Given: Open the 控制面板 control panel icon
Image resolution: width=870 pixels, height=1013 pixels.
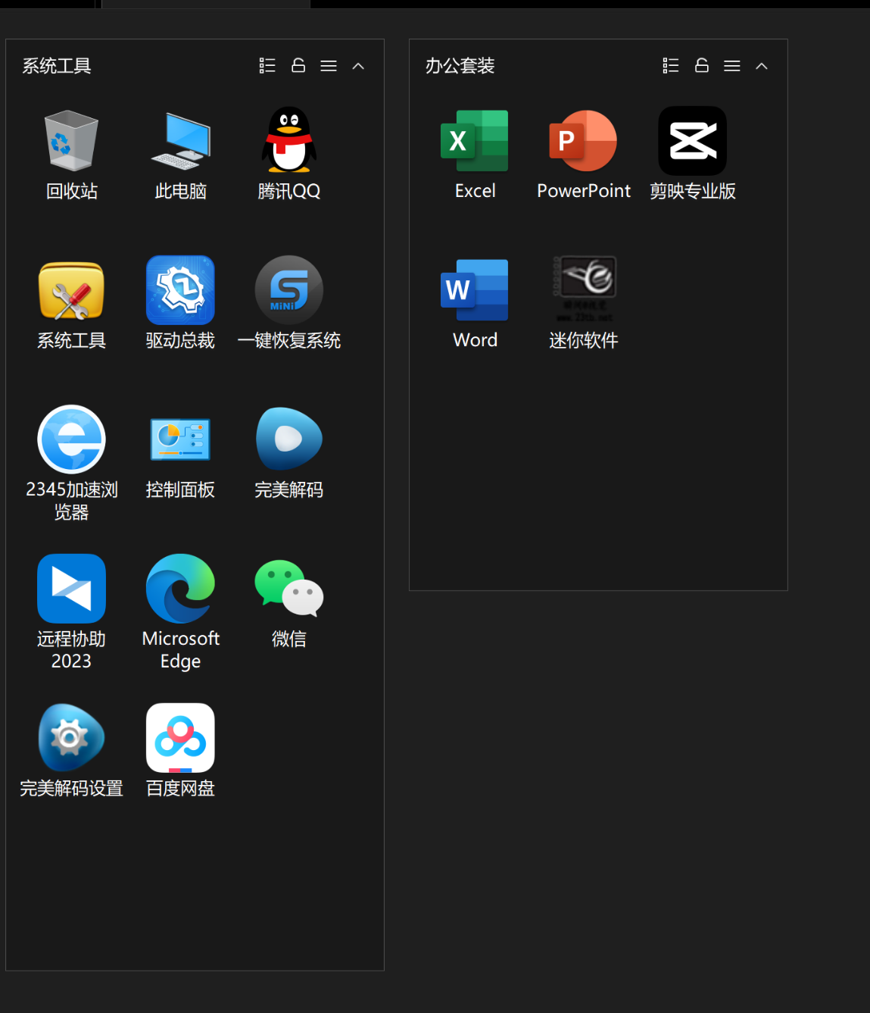Looking at the screenshot, I should click(180, 439).
